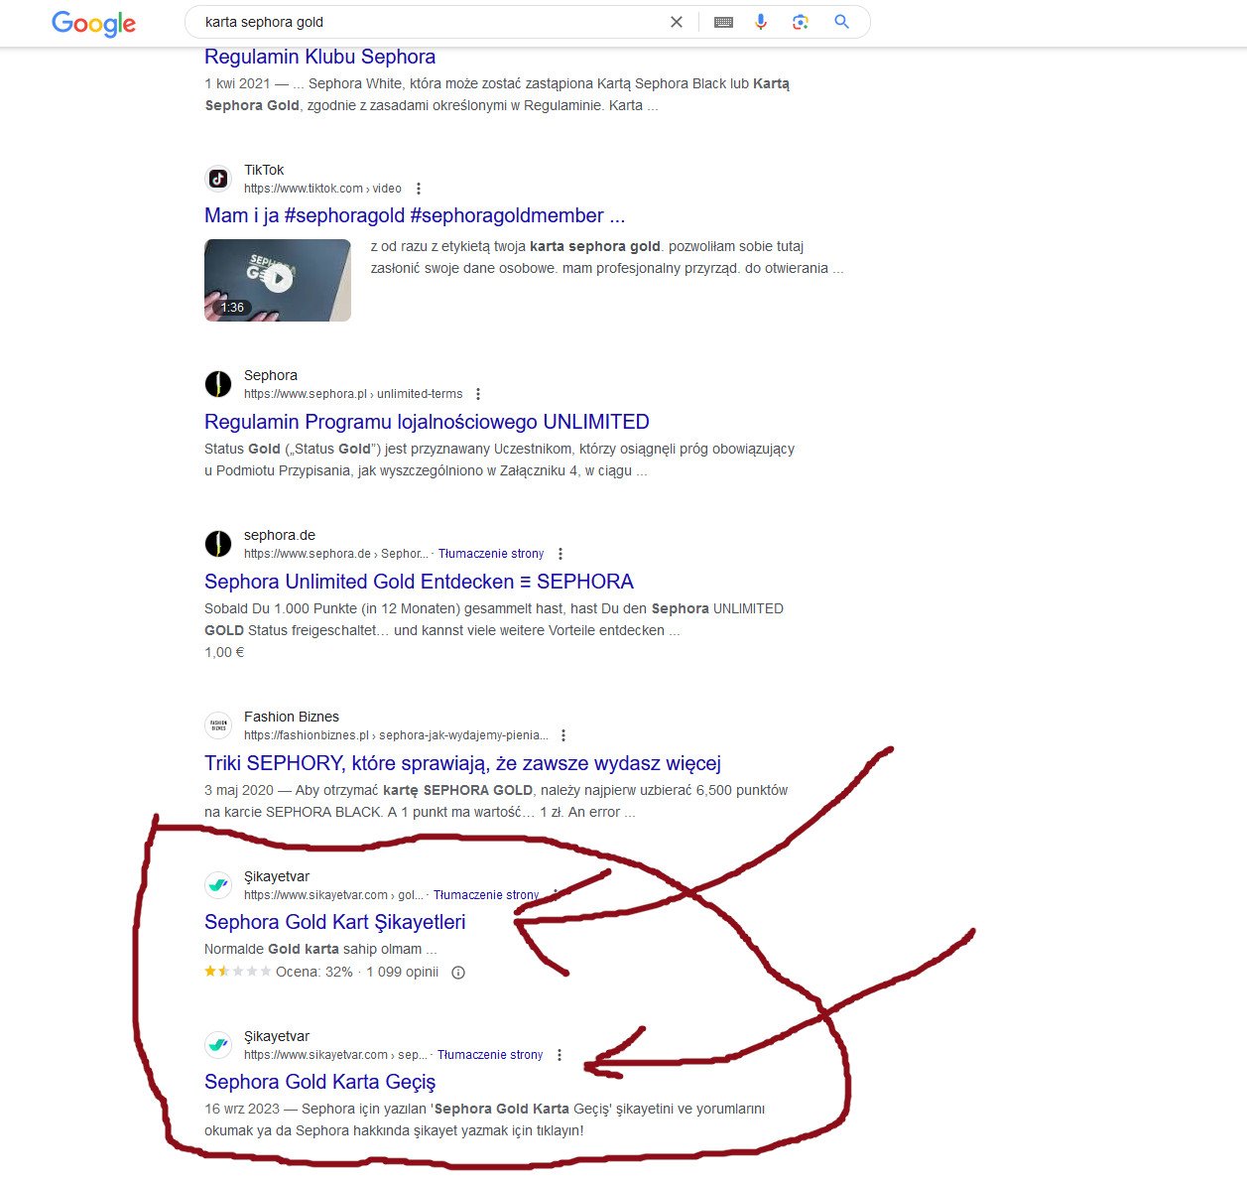This screenshot has height=1182, width=1247.
Task: Click the 'Fashion Biznes' site name
Action: click(292, 717)
